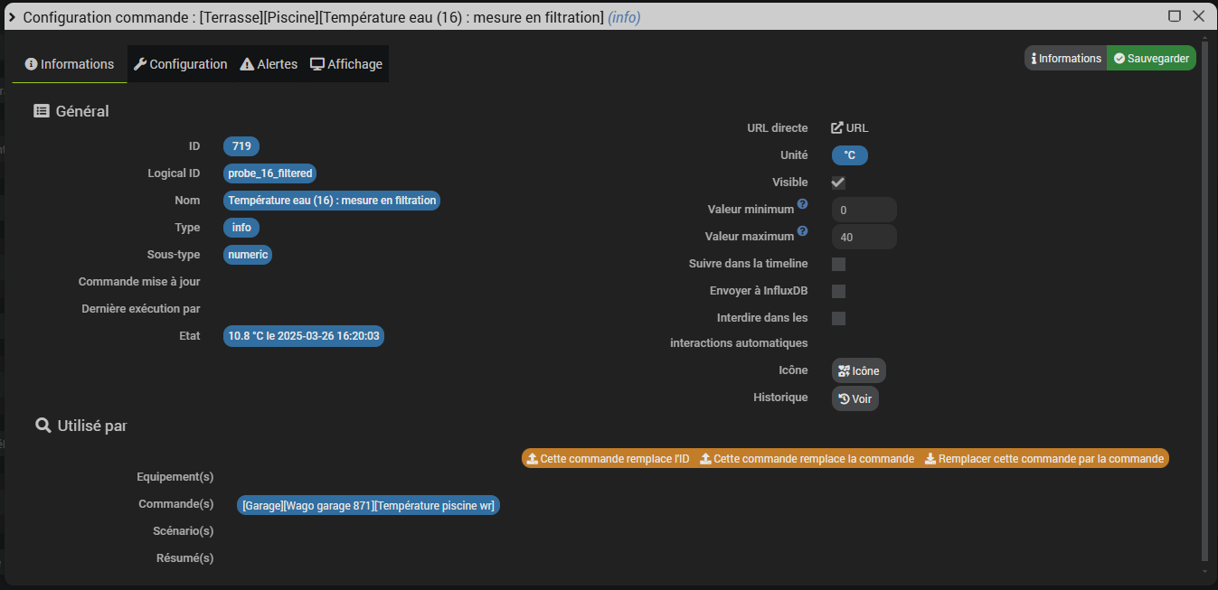Click the Equipement(s) label

(x=175, y=477)
